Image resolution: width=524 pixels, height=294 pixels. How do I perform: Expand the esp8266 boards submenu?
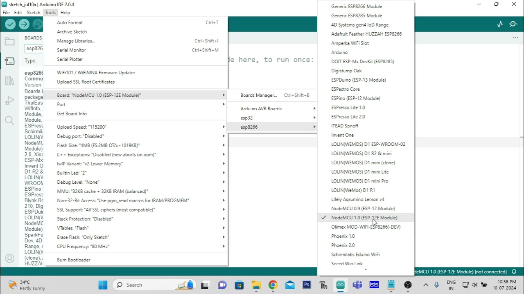click(272, 127)
